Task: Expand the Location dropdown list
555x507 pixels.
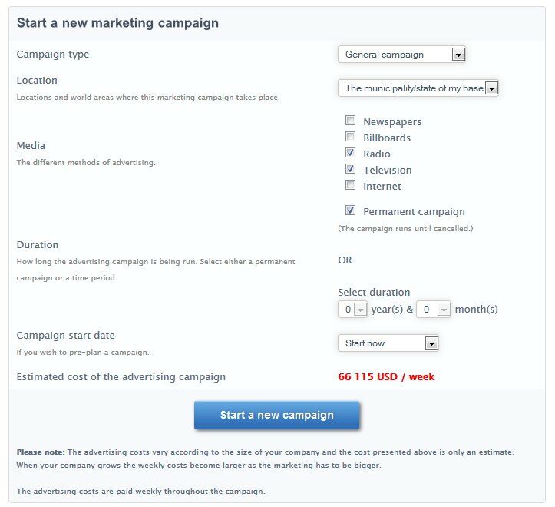Action: pyautogui.click(x=418, y=88)
